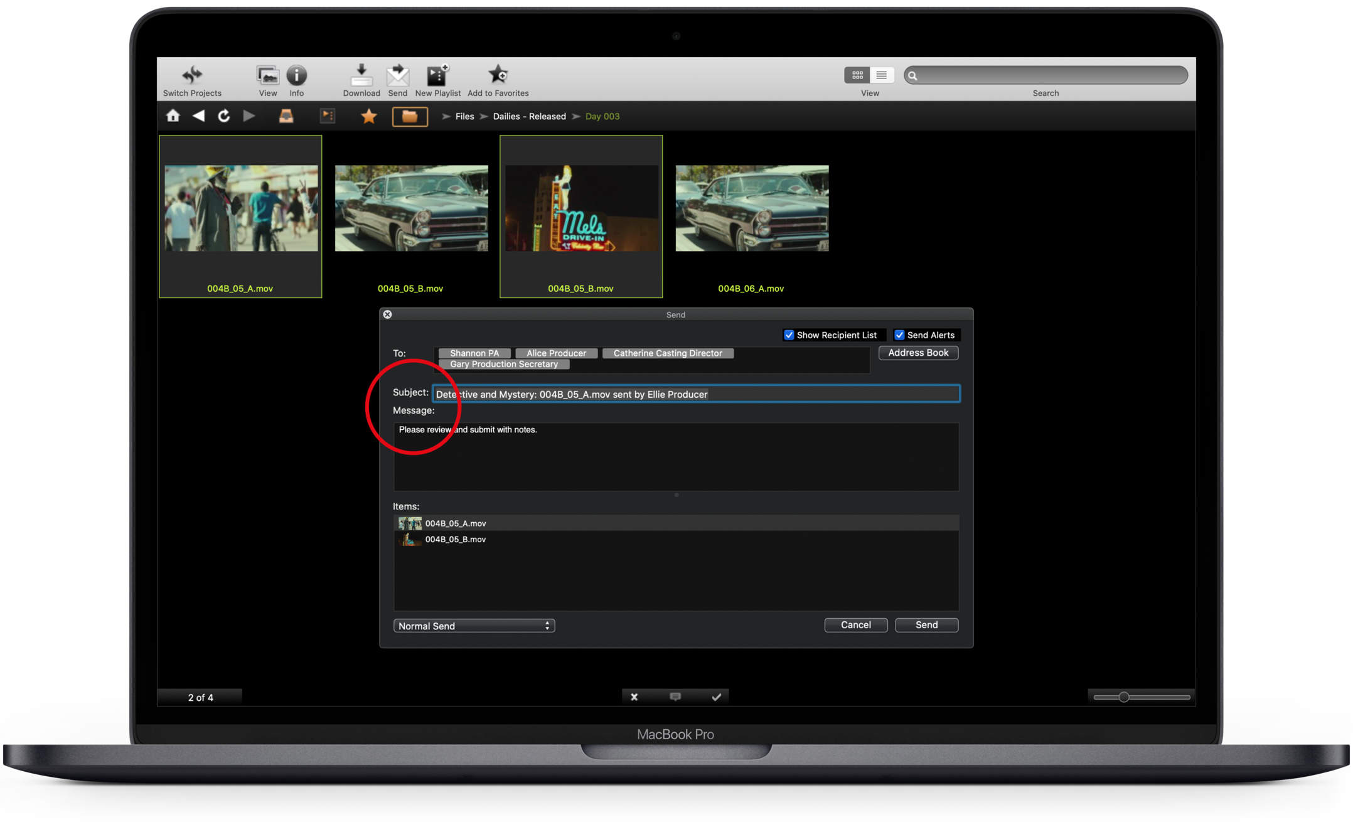Click the Download toolbar icon

361,76
